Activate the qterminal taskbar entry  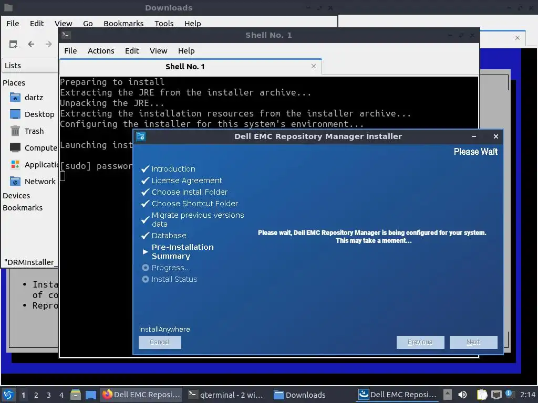226,395
